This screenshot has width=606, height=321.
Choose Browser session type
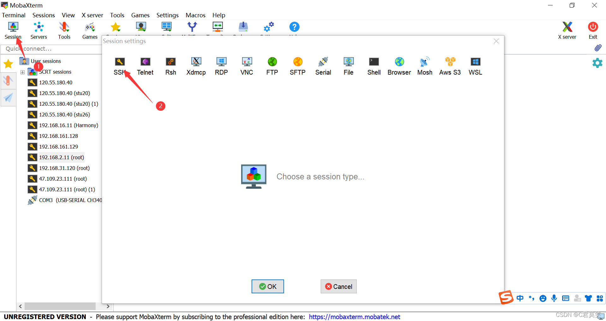(399, 66)
